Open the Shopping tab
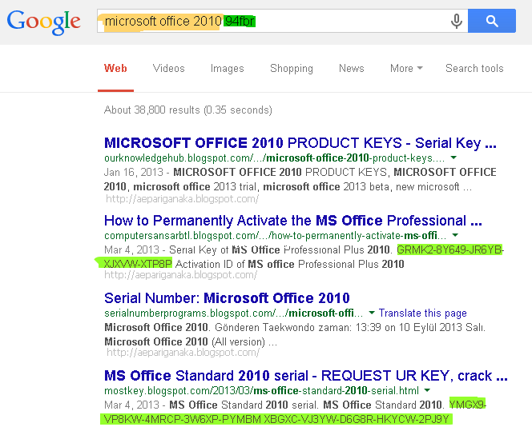Image resolution: width=532 pixels, height=435 pixels. point(292,69)
